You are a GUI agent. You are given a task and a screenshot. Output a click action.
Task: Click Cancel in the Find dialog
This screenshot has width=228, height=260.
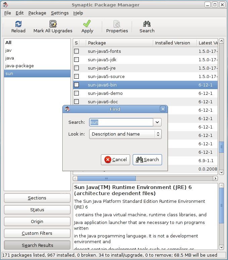pyautogui.click(x=115, y=160)
